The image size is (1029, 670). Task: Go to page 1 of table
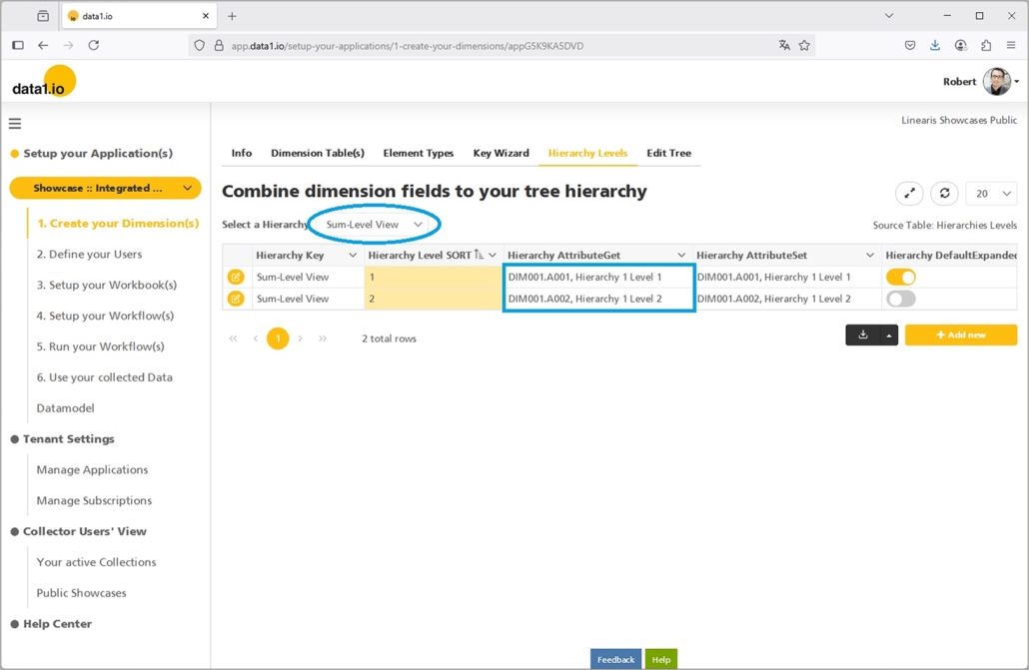278,338
